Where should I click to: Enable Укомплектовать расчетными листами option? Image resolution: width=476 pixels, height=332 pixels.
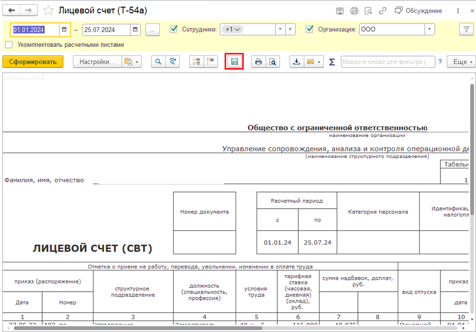tap(9, 45)
